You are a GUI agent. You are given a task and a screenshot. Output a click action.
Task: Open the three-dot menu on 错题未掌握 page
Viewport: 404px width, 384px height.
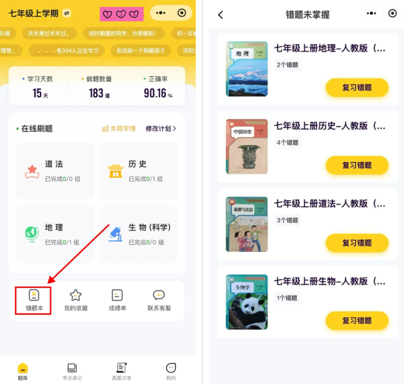(x=372, y=13)
